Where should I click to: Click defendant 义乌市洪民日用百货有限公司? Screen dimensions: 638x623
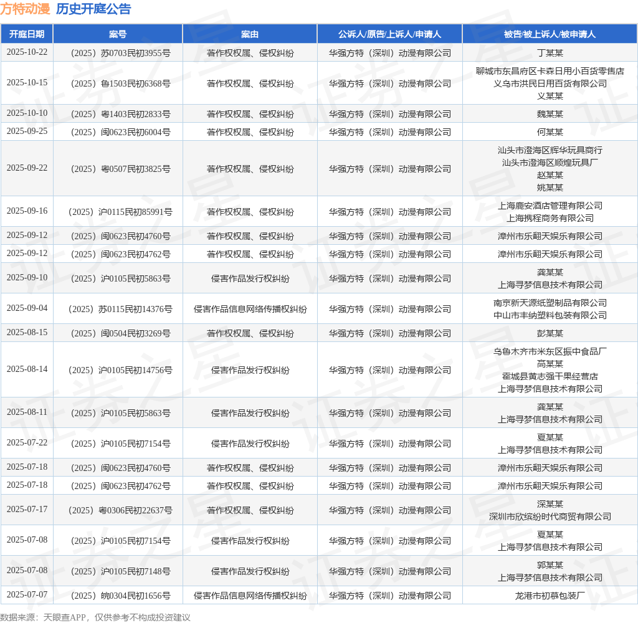click(550, 83)
